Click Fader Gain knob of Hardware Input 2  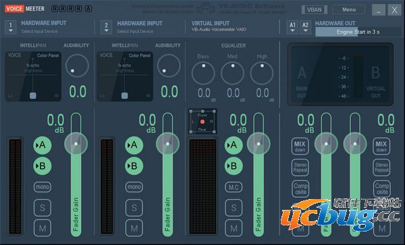pyautogui.click(x=167, y=144)
